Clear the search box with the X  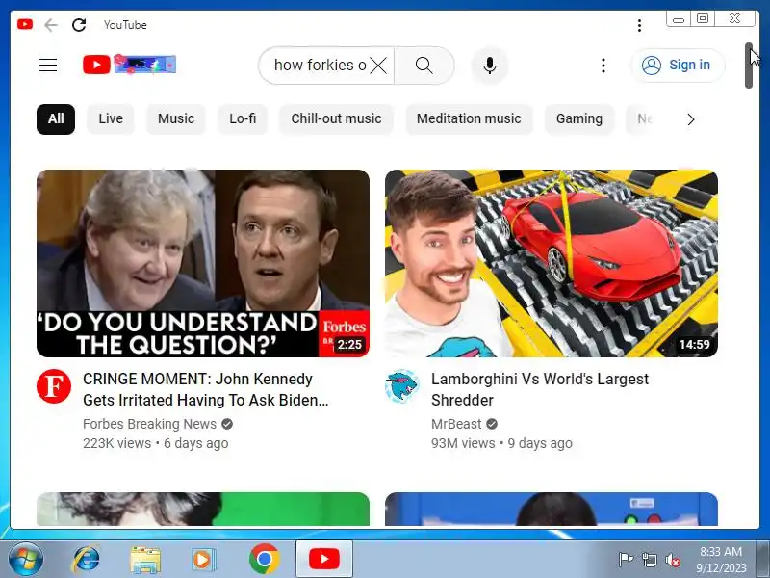(378, 65)
